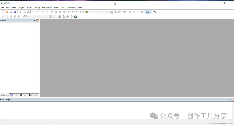This screenshot has height=125, width=234.
Task: Switch to the Functions tab
Action: click(x=24, y=95)
